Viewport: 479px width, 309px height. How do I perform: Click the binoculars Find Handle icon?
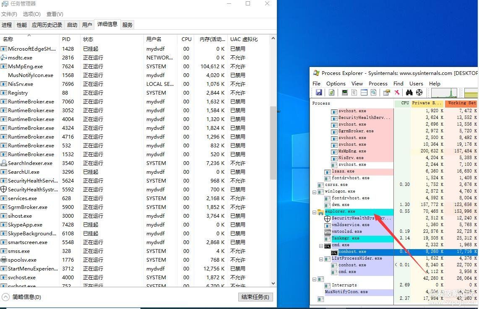409,93
